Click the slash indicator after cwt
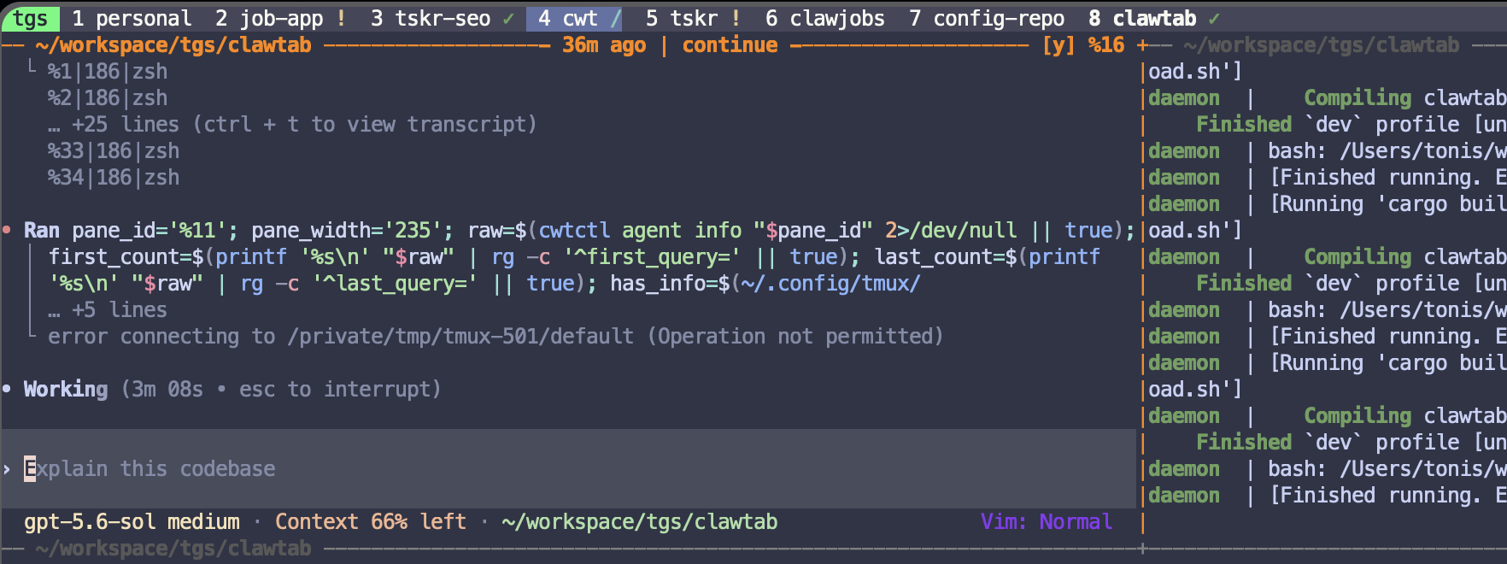The image size is (1507, 564). pos(616,18)
